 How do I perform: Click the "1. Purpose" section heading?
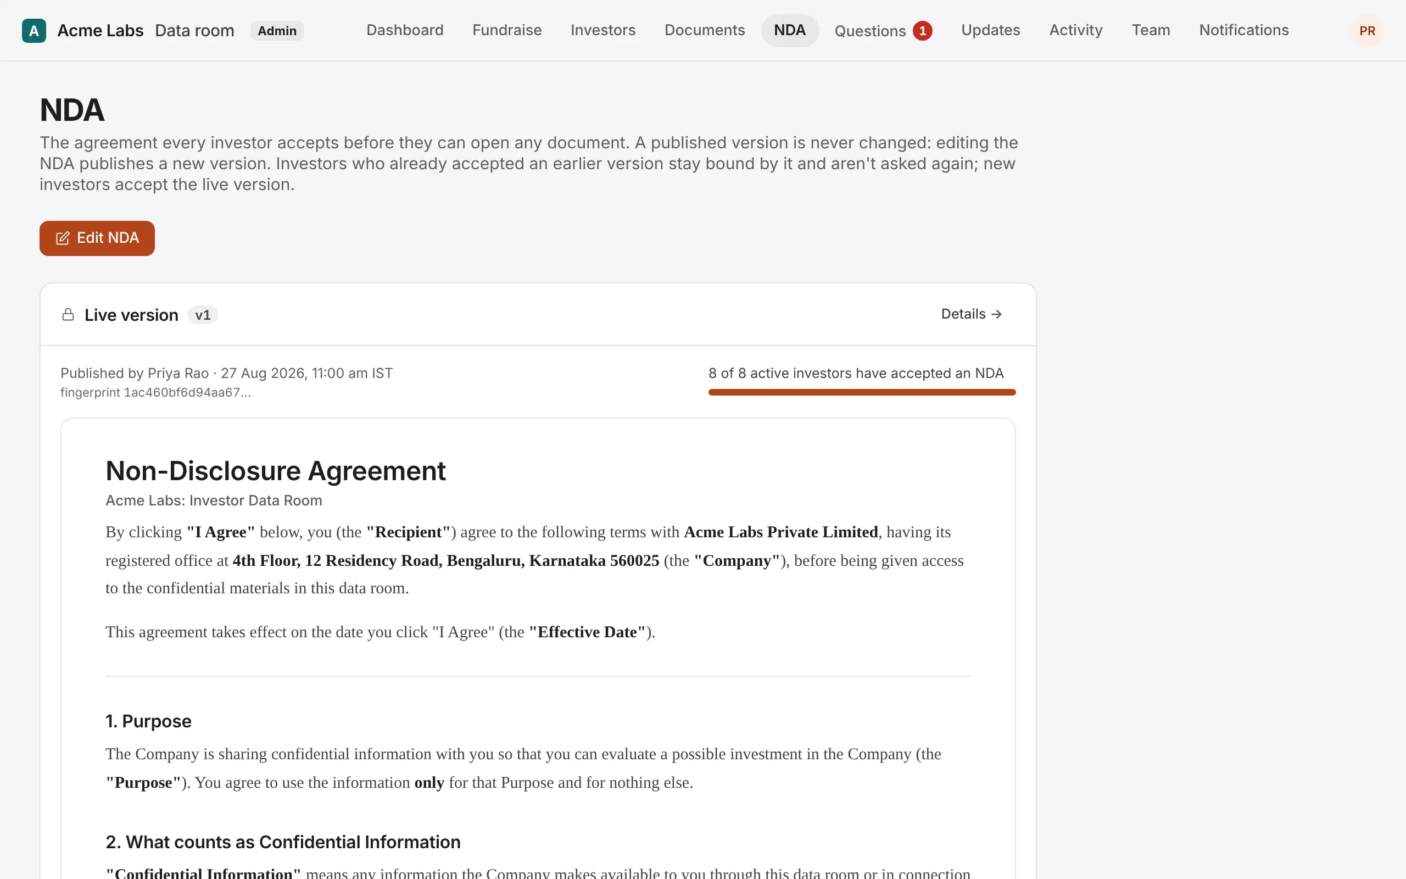point(148,721)
